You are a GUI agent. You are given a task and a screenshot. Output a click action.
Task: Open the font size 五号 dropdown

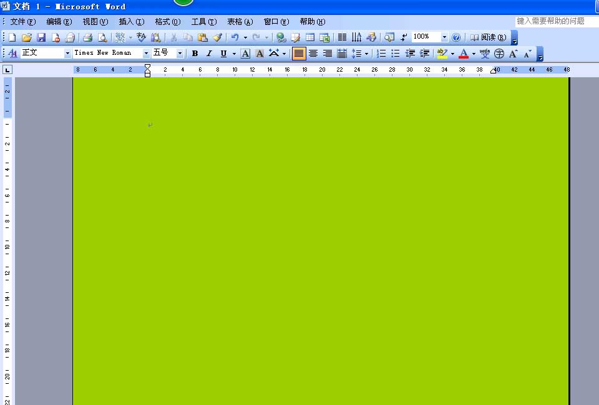(x=180, y=54)
